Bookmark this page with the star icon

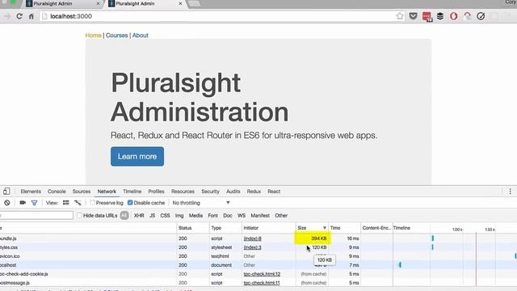(x=400, y=16)
